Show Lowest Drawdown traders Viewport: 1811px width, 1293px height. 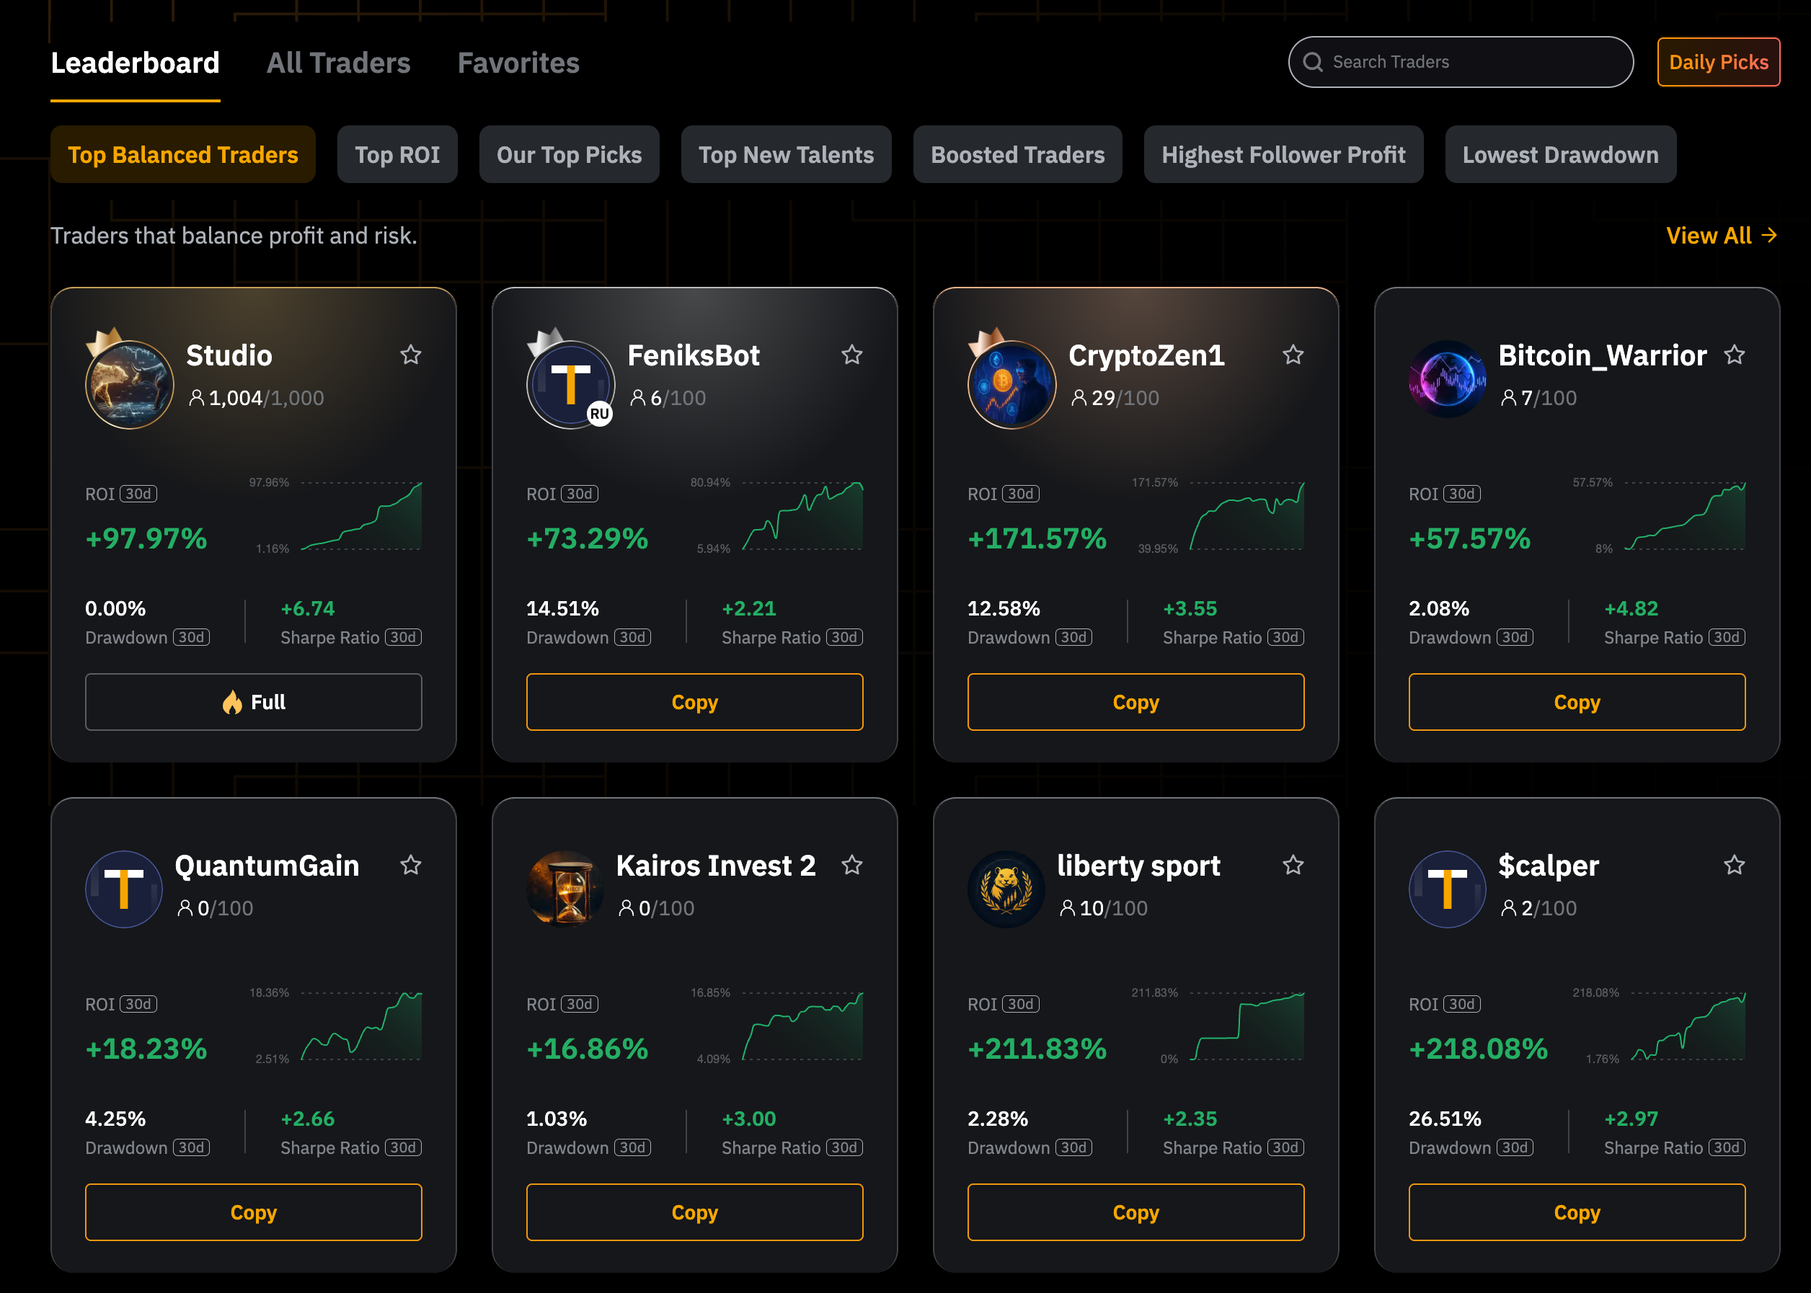(1560, 154)
